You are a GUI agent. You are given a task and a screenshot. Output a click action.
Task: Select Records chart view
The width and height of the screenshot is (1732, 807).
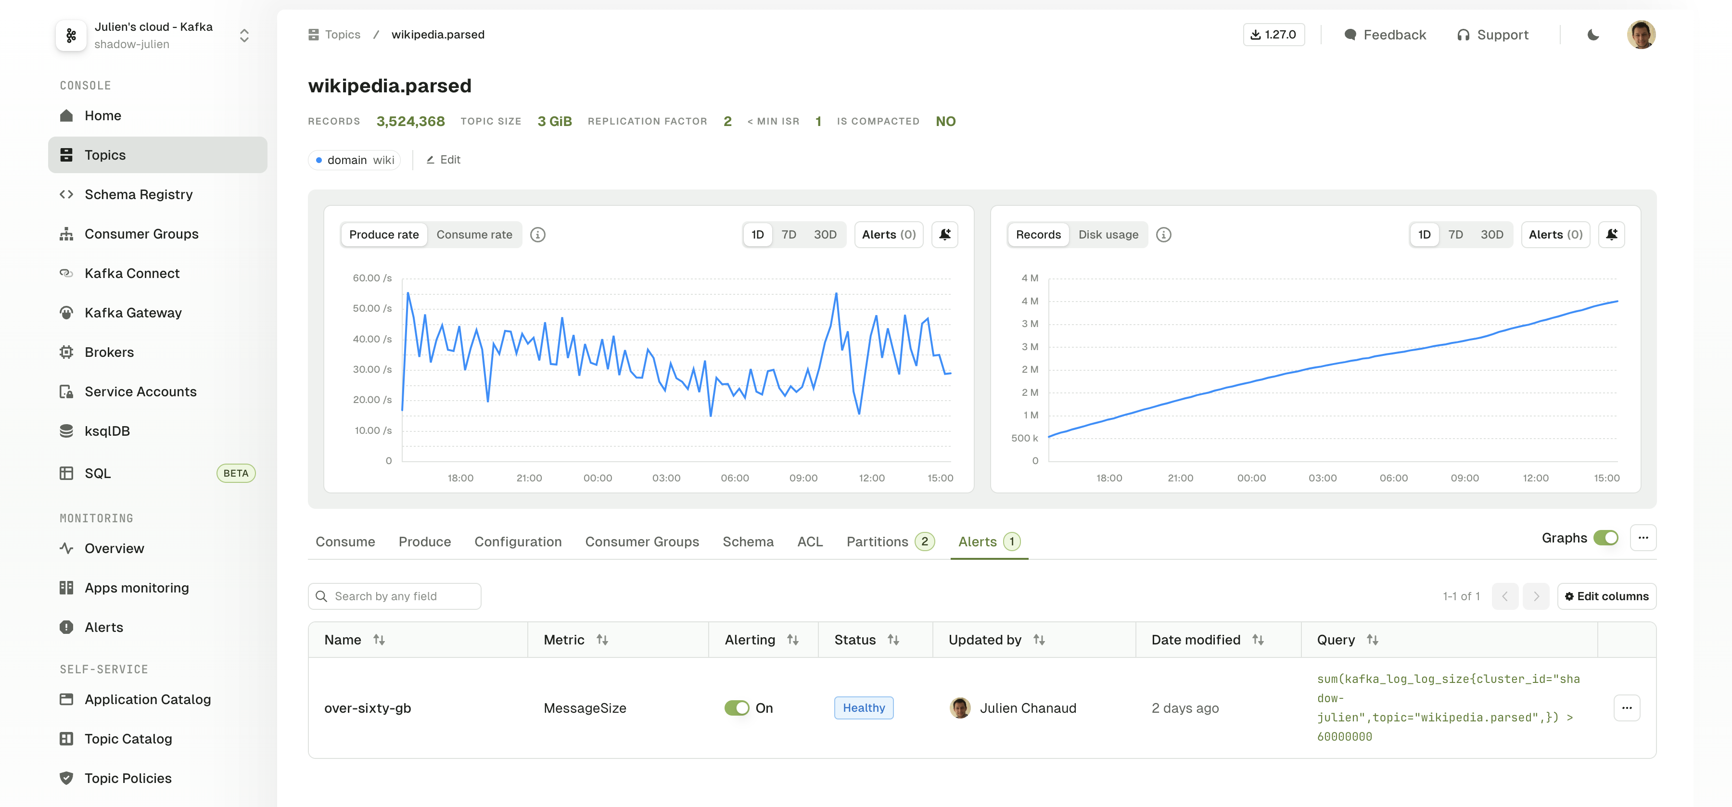point(1038,235)
